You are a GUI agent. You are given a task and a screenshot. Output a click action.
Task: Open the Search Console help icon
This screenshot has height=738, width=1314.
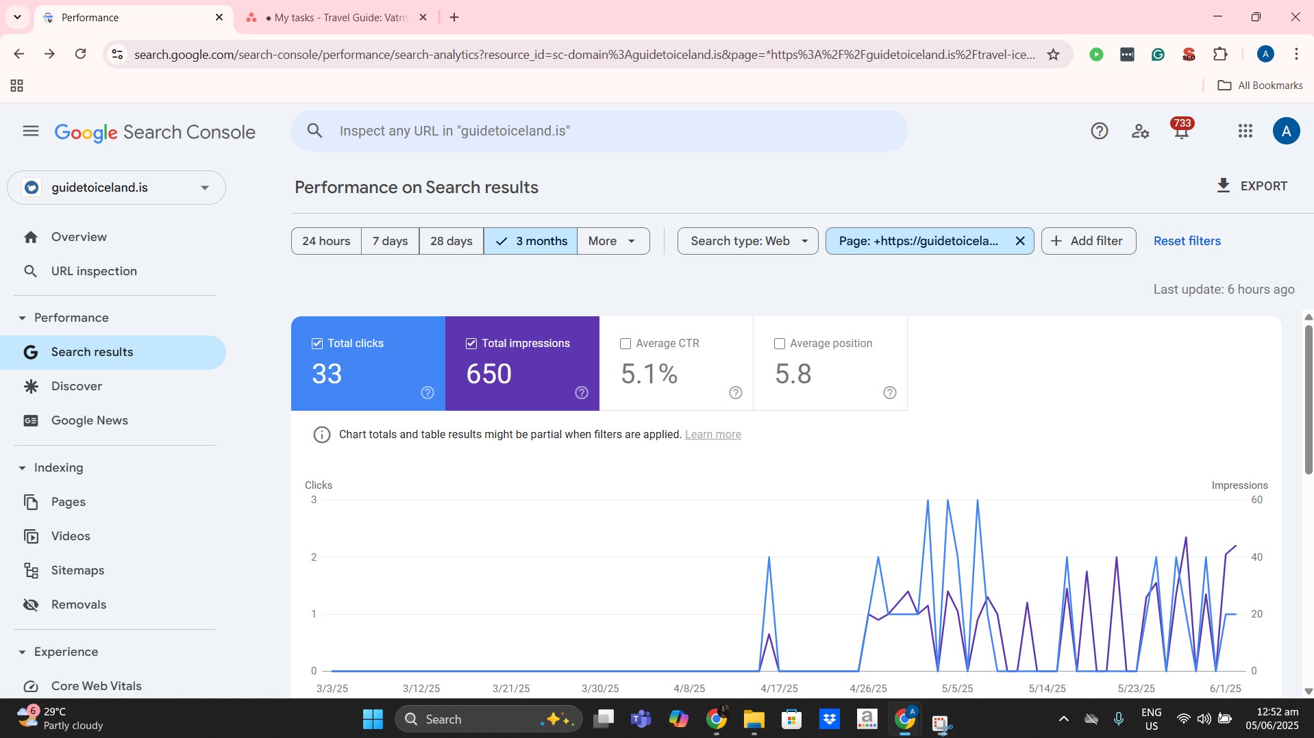tap(1099, 131)
